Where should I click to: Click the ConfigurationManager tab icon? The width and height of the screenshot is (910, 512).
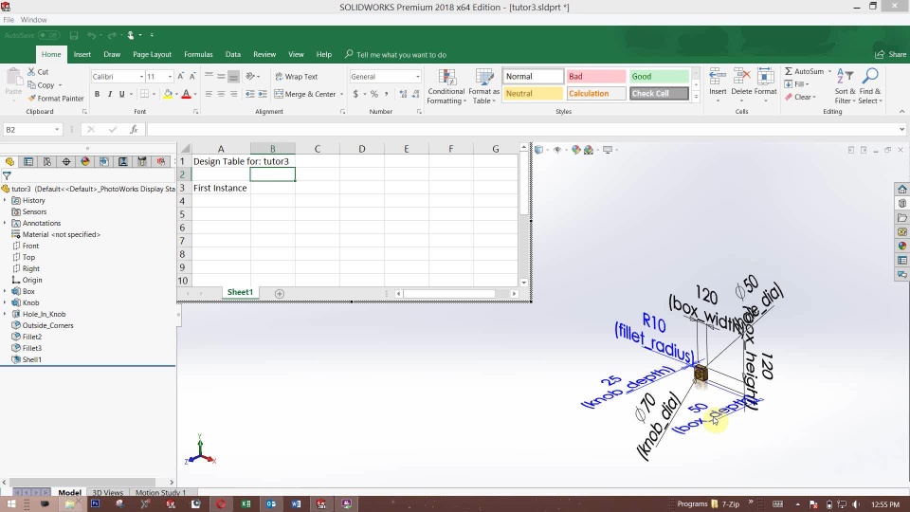47,162
